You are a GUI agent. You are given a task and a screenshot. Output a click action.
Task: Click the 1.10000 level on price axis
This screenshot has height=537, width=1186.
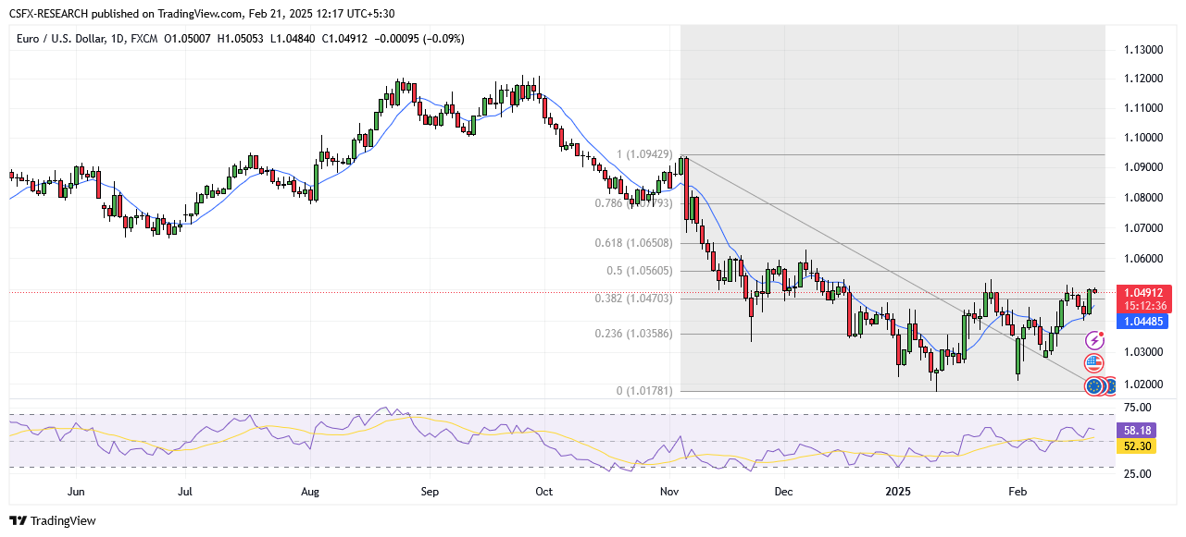click(1142, 138)
